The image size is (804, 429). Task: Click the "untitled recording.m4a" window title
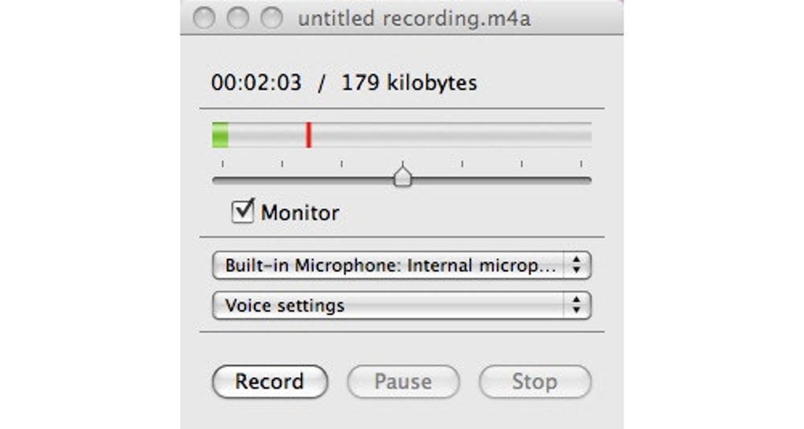coord(414,19)
